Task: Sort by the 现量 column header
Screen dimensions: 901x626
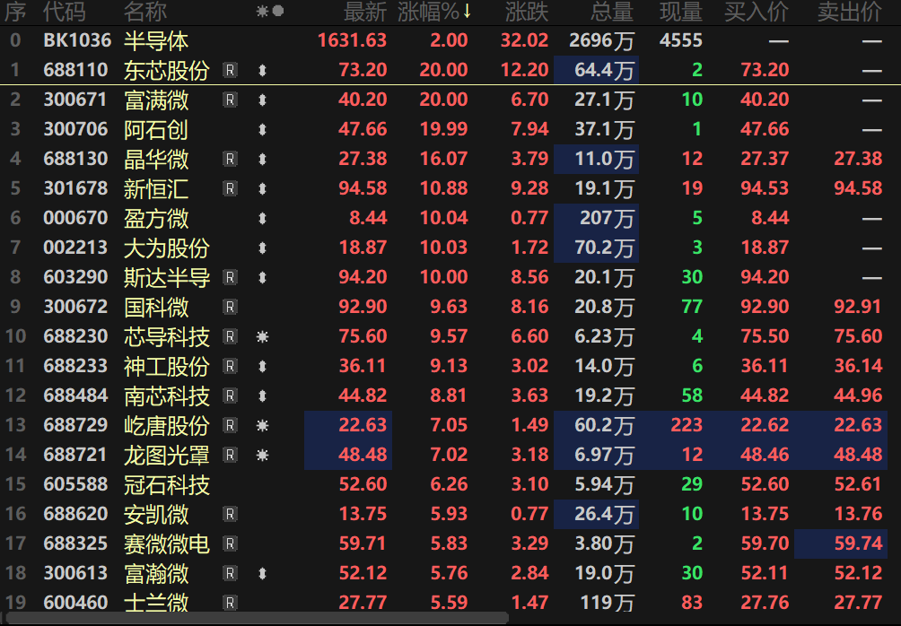Action: click(681, 12)
